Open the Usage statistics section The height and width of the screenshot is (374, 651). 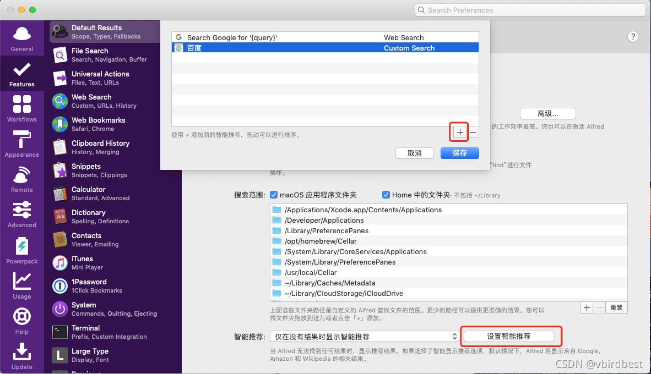click(22, 285)
